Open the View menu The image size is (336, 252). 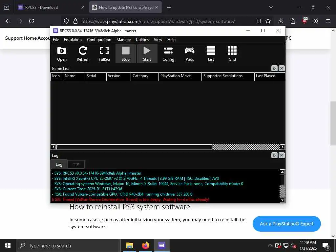pyautogui.click(x=158, y=40)
